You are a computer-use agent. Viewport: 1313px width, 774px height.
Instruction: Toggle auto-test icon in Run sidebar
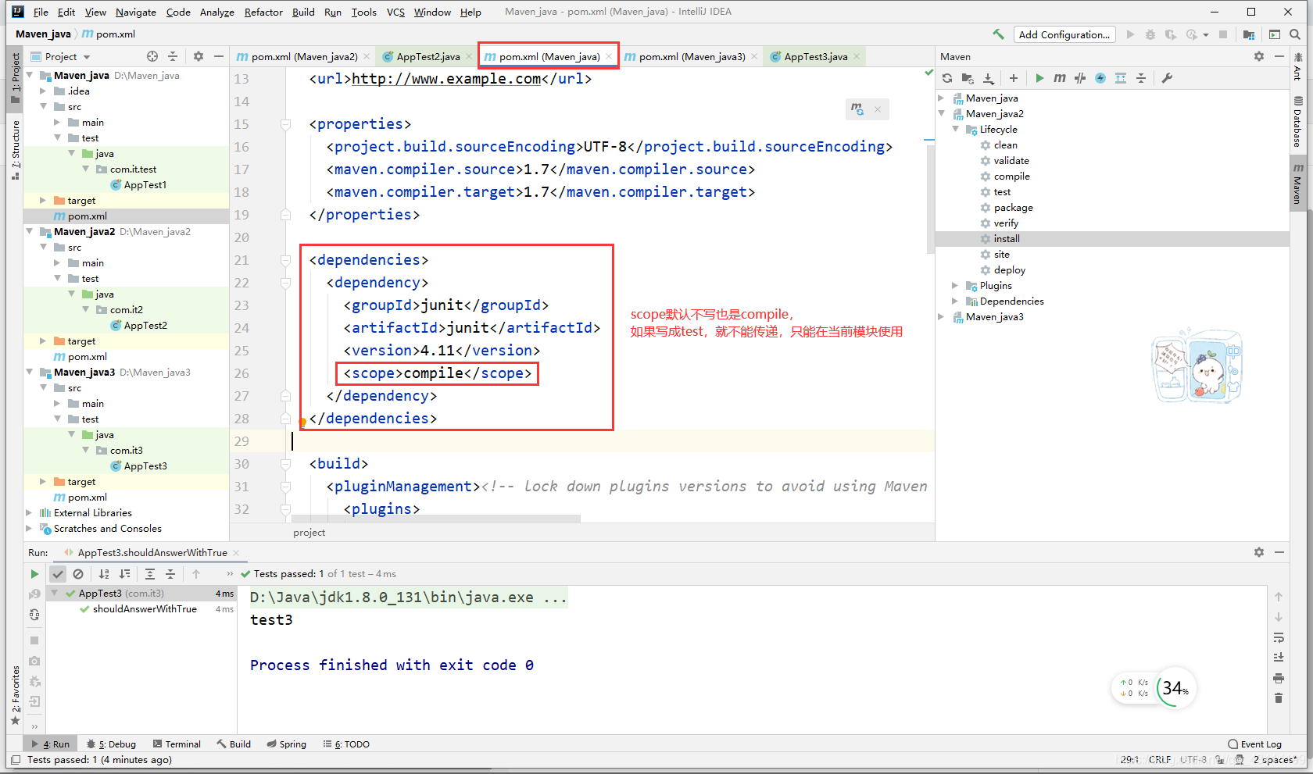pyautogui.click(x=34, y=615)
